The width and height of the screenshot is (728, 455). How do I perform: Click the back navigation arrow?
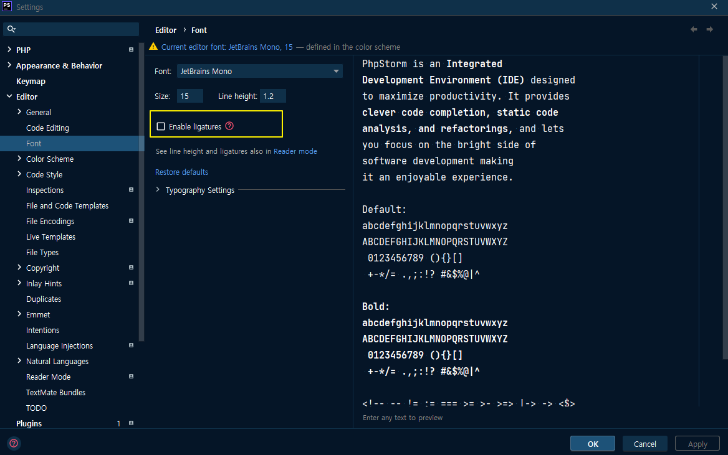[x=694, y=29]
